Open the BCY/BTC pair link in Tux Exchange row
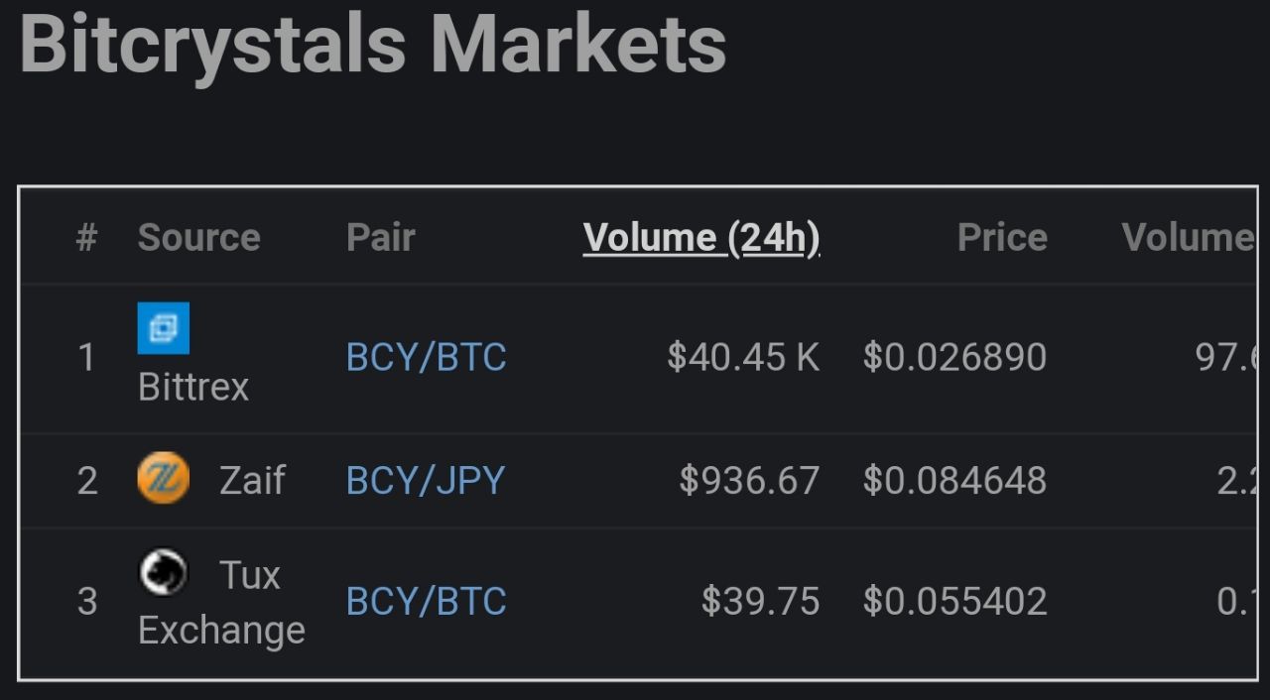1270x700 pixels. pos(426,602)
